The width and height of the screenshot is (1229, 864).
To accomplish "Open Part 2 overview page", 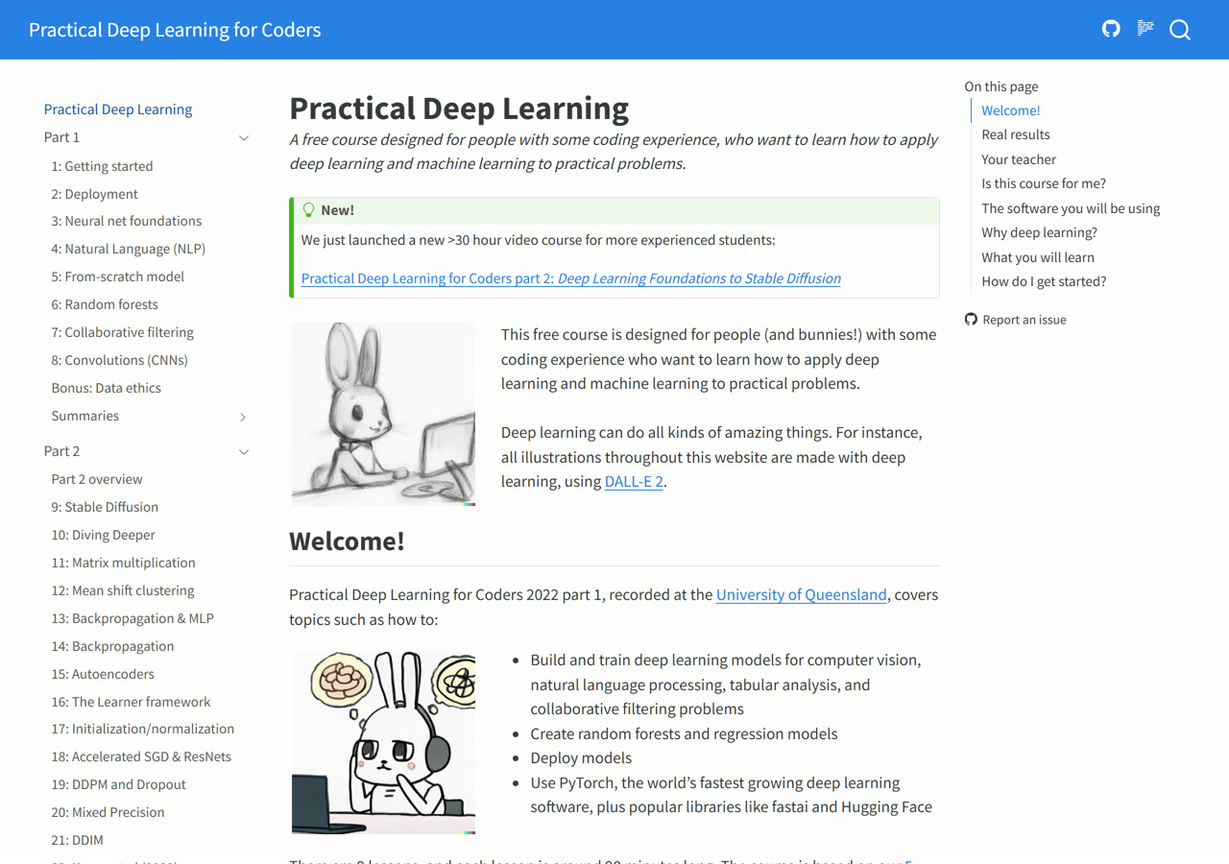I will pyautogui.click(x=97, y=479).
